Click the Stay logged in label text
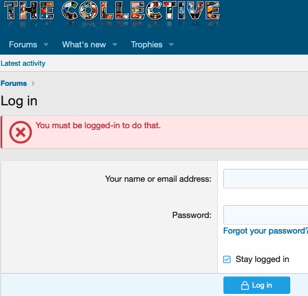 pos(262,259)
